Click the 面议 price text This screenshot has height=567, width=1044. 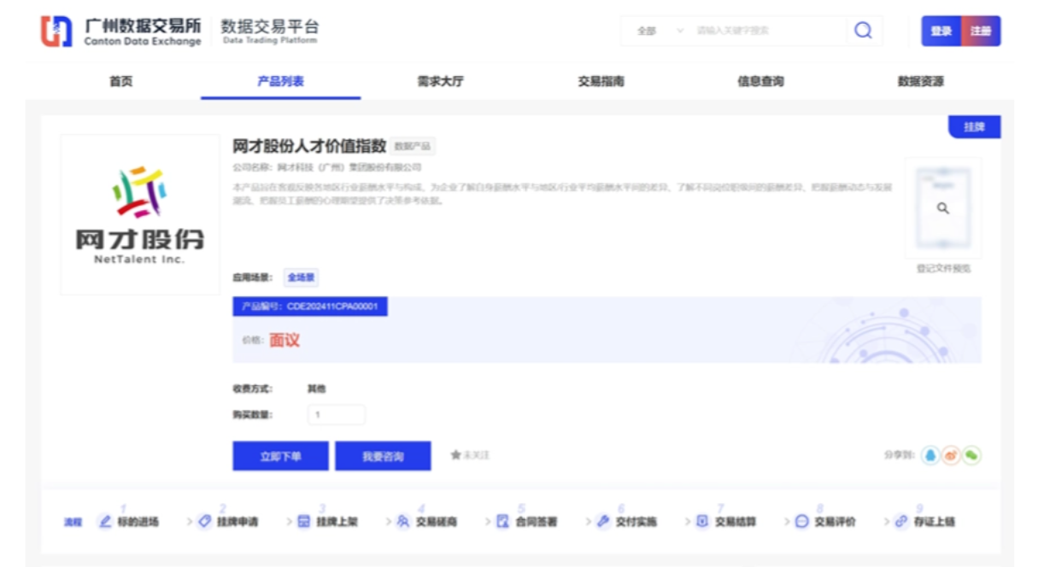[284, 340]
